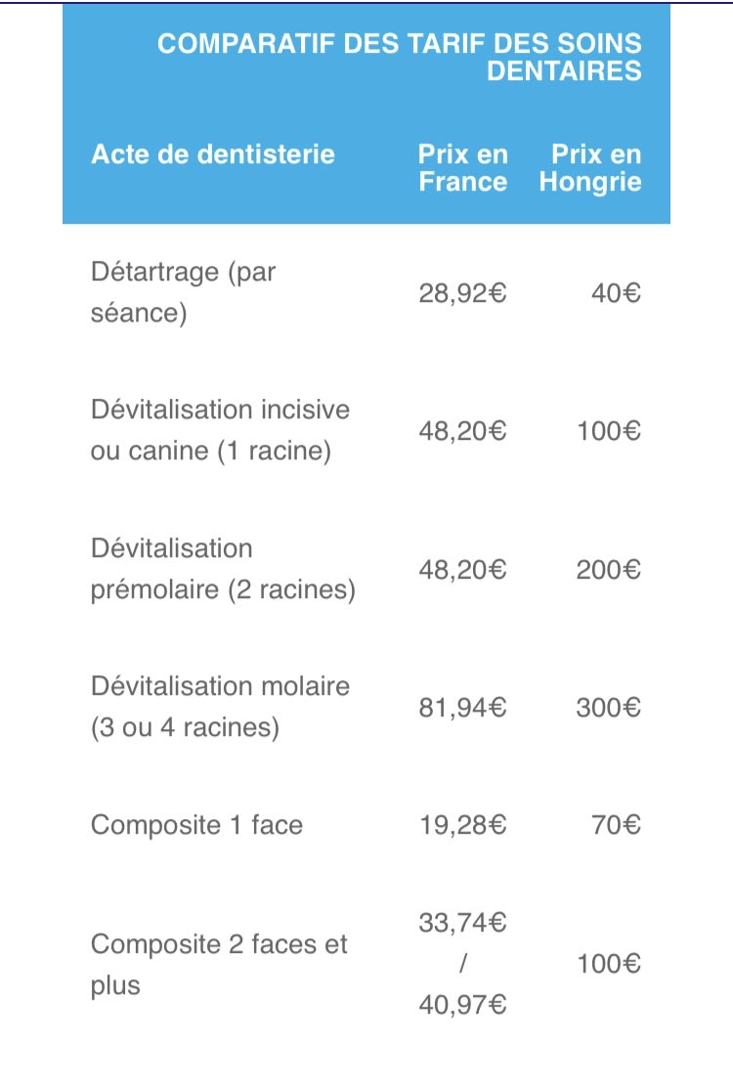The image size is (733, 1086).
Task: Click the 28,92€ France price
Action: tap(462, 293)
